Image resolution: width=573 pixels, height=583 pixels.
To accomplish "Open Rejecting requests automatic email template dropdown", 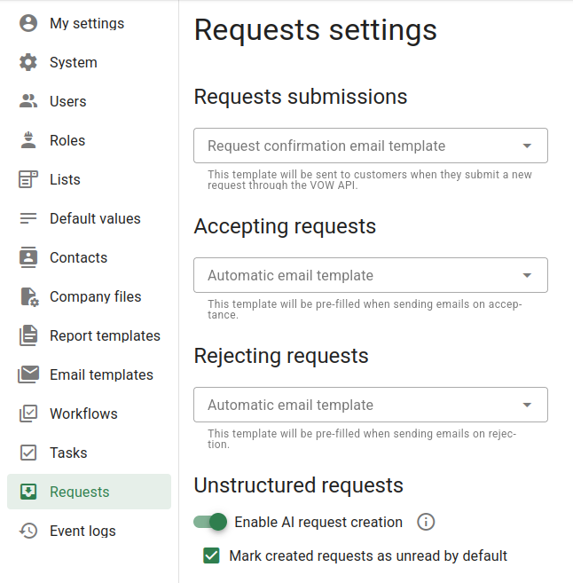I will (371, 405).
